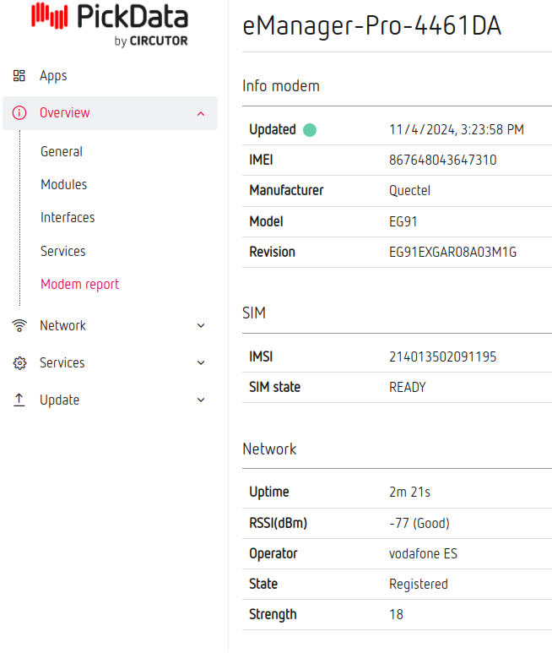This screenshot has width=552, height=653.
Task: Click the Apps grid icon
Action: coord(19,76)
